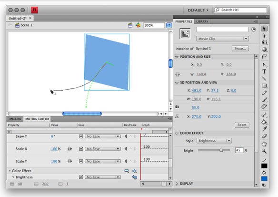Select the Zoom magnifier tool

click(264, 151)
